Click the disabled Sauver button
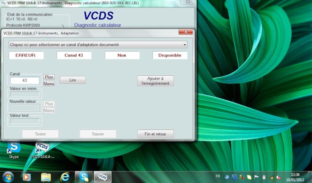The width and height of the screenshot is (312, 183). 98,134
